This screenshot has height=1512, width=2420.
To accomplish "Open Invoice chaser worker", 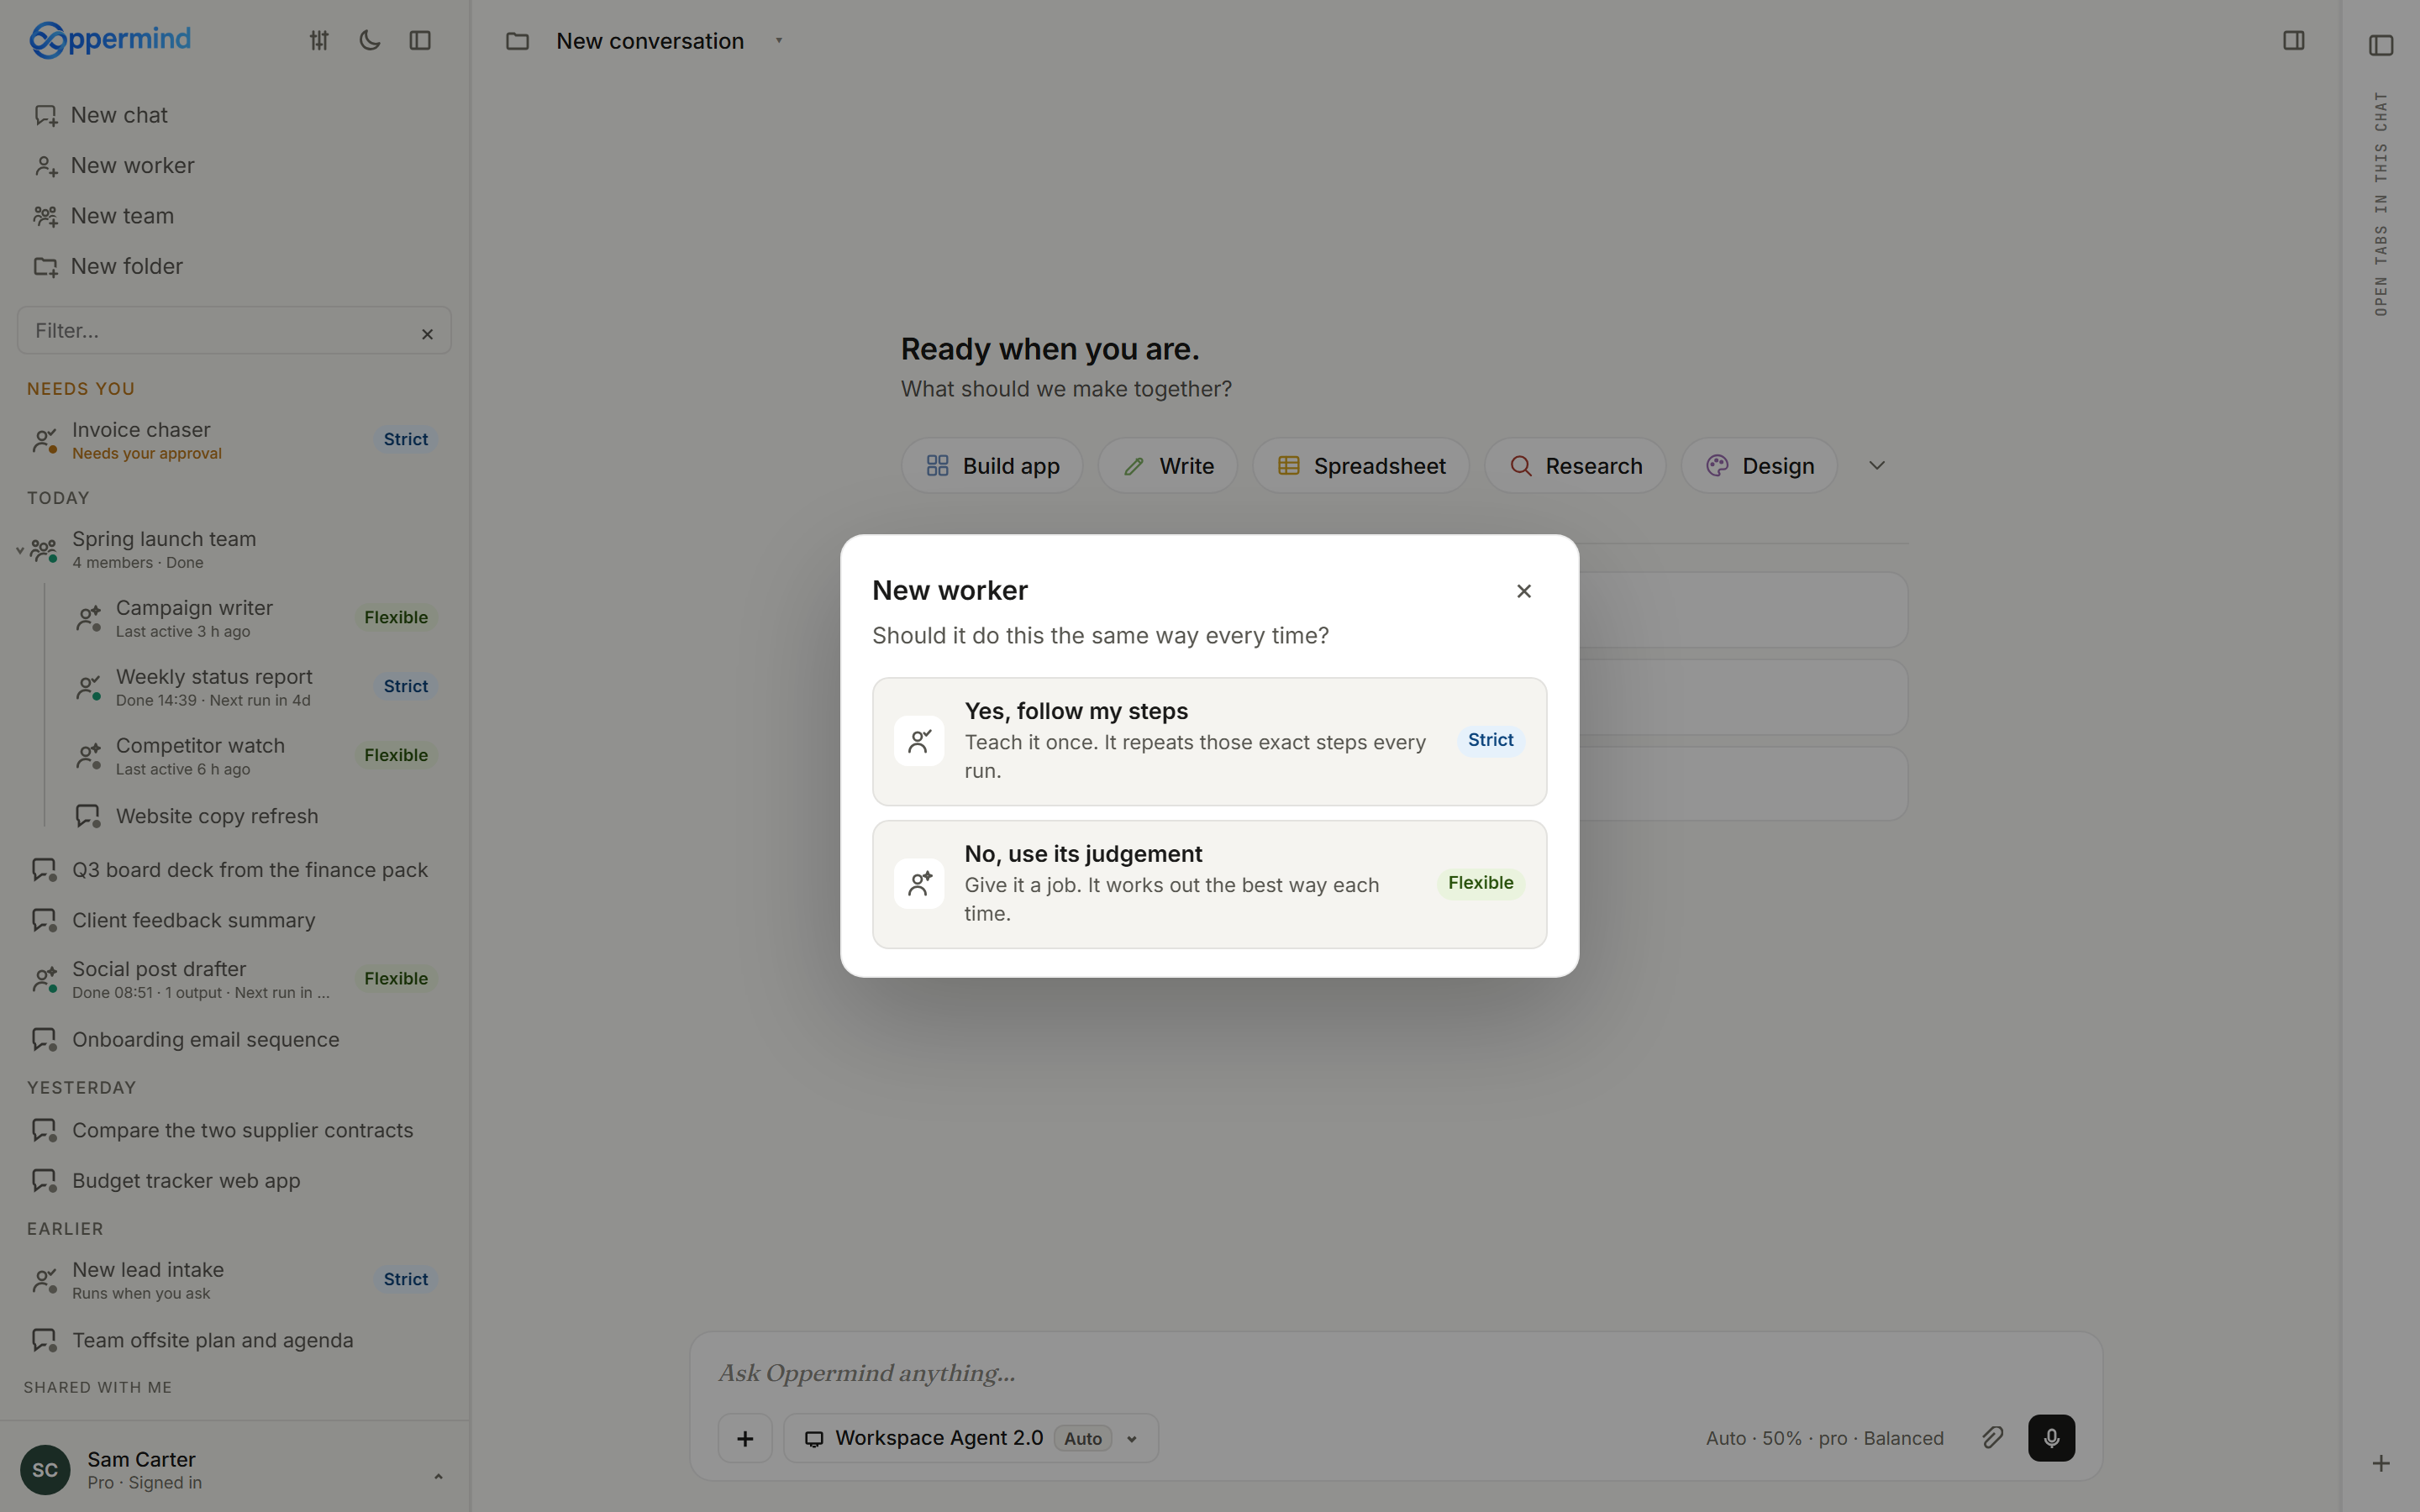I will click(235, 440).
